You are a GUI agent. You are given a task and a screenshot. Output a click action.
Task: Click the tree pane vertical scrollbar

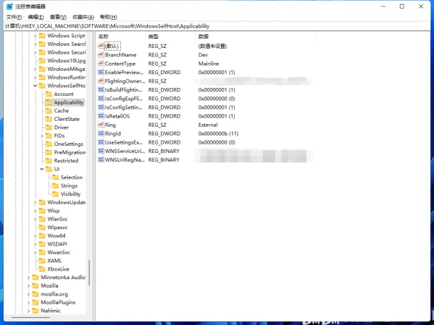point(89,272)
